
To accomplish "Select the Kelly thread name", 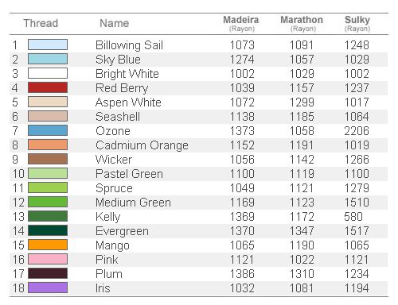I will tap(108, 217).
